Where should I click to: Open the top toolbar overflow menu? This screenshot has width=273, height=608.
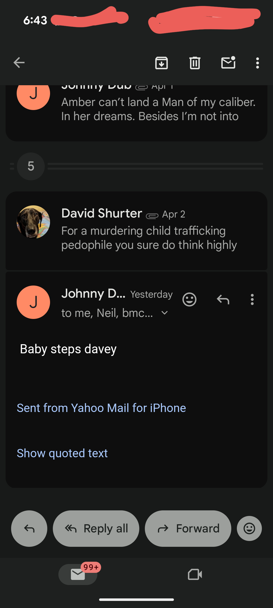click(257, 63)
